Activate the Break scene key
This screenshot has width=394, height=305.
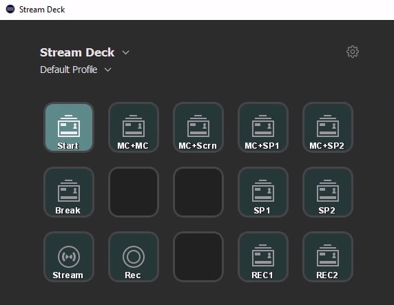pyautogui.click(x=69, y=192)
